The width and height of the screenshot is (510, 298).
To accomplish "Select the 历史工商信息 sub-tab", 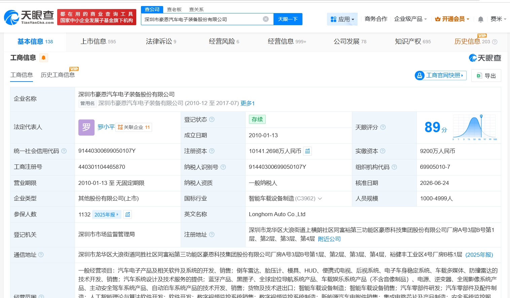I will pyautogui.click(x=58, y=75).
